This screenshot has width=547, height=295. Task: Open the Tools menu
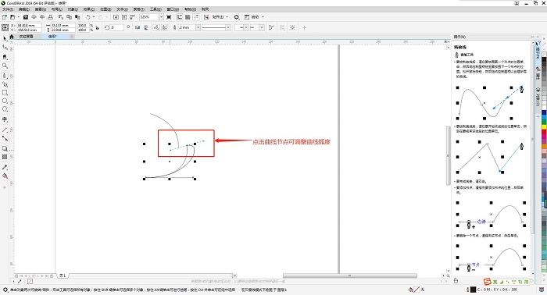click(156, 9)
